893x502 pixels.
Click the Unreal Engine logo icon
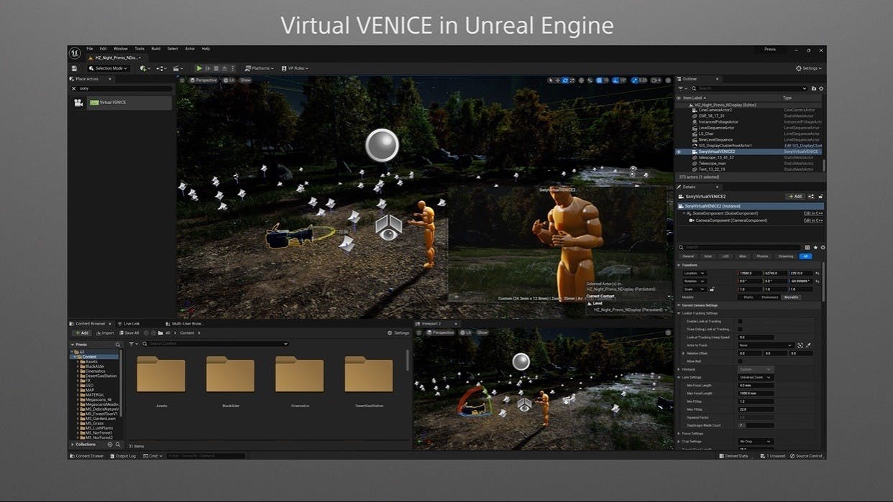75,53
